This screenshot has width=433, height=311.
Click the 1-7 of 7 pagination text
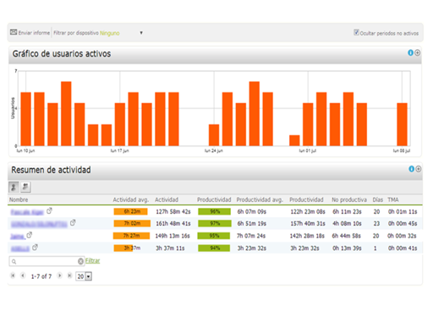[x=41, y=276]
